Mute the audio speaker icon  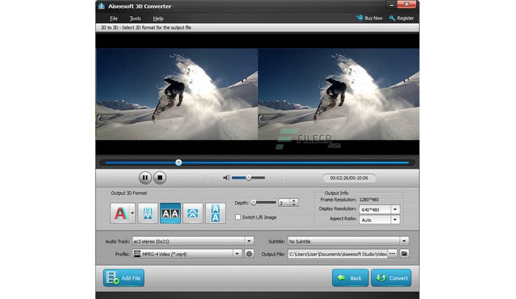coord(227,178)
